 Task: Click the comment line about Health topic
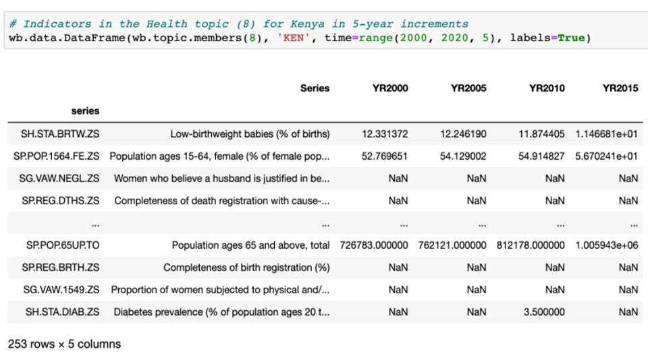(x=239, y=24)
